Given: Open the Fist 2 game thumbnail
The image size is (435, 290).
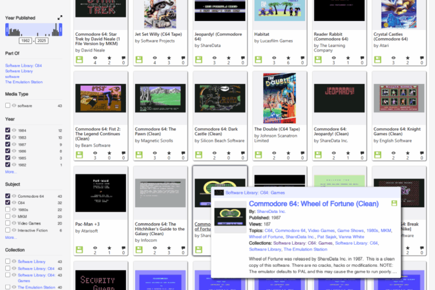Looking at the screenshot, I should pos(101,98).
